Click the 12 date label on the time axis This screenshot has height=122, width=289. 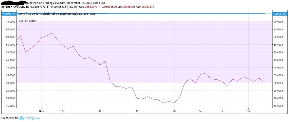pyautogui.click(x=100, y=111)
